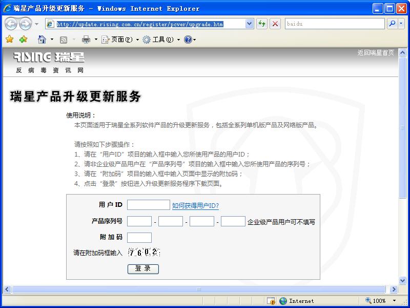Focus the baidu search box
This screenshot has width=410, height=308.
click(x=335, y=24)
